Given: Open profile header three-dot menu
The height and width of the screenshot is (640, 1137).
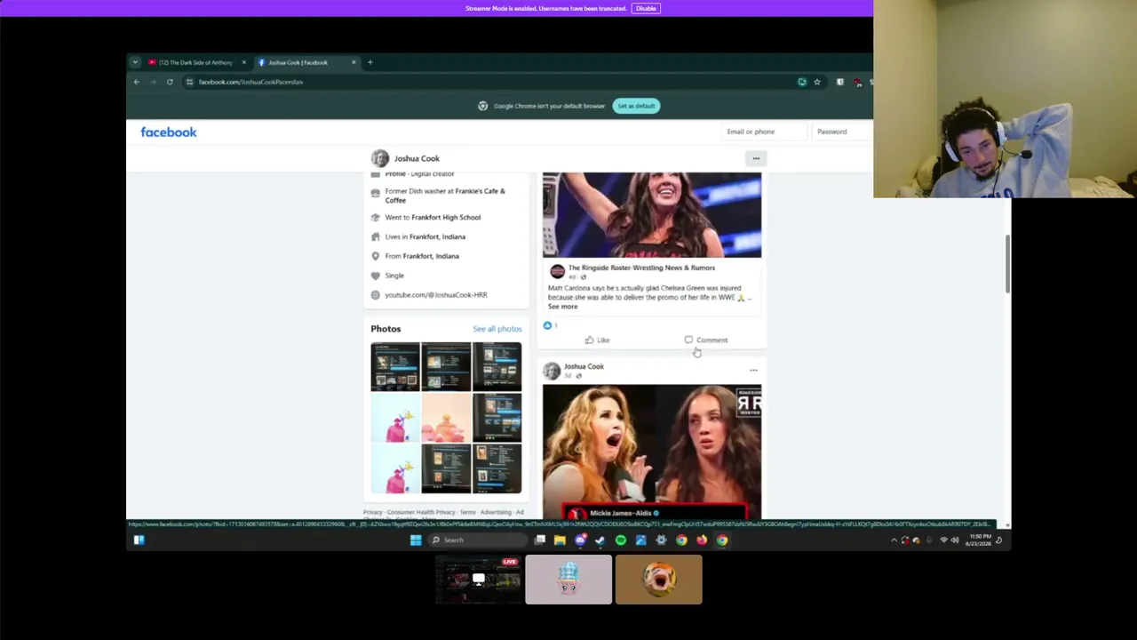Looking at the screenshot, I should click(x=756, y=158).
